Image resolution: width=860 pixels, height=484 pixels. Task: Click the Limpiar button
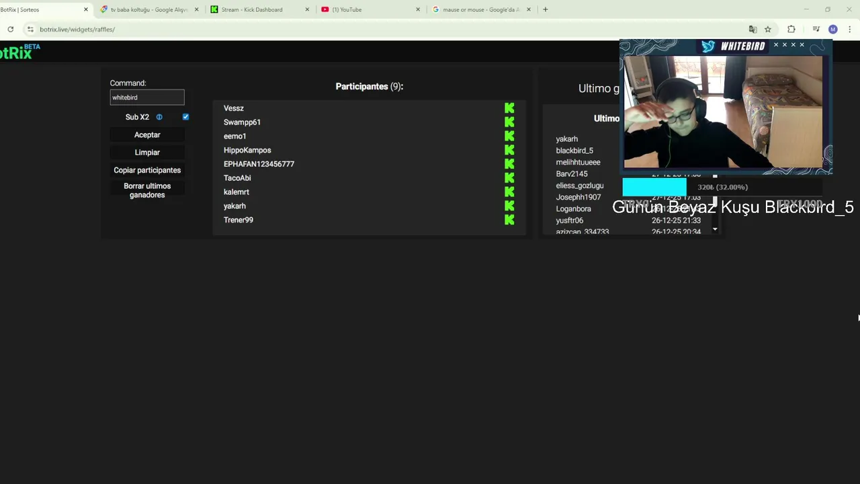pos(147,153)
